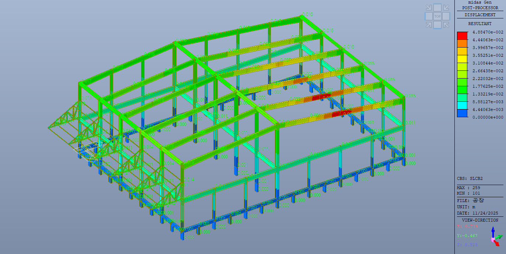The height and width of the screenshot is (254, 506).
Task: Click the RESULTANT label above the color scale
Action: tap(480, 24)
